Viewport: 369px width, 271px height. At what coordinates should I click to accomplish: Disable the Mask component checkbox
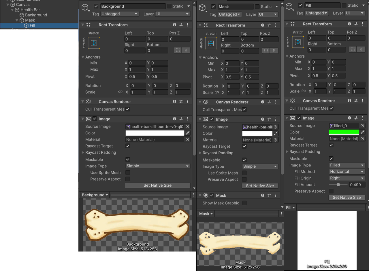[212, 195]
